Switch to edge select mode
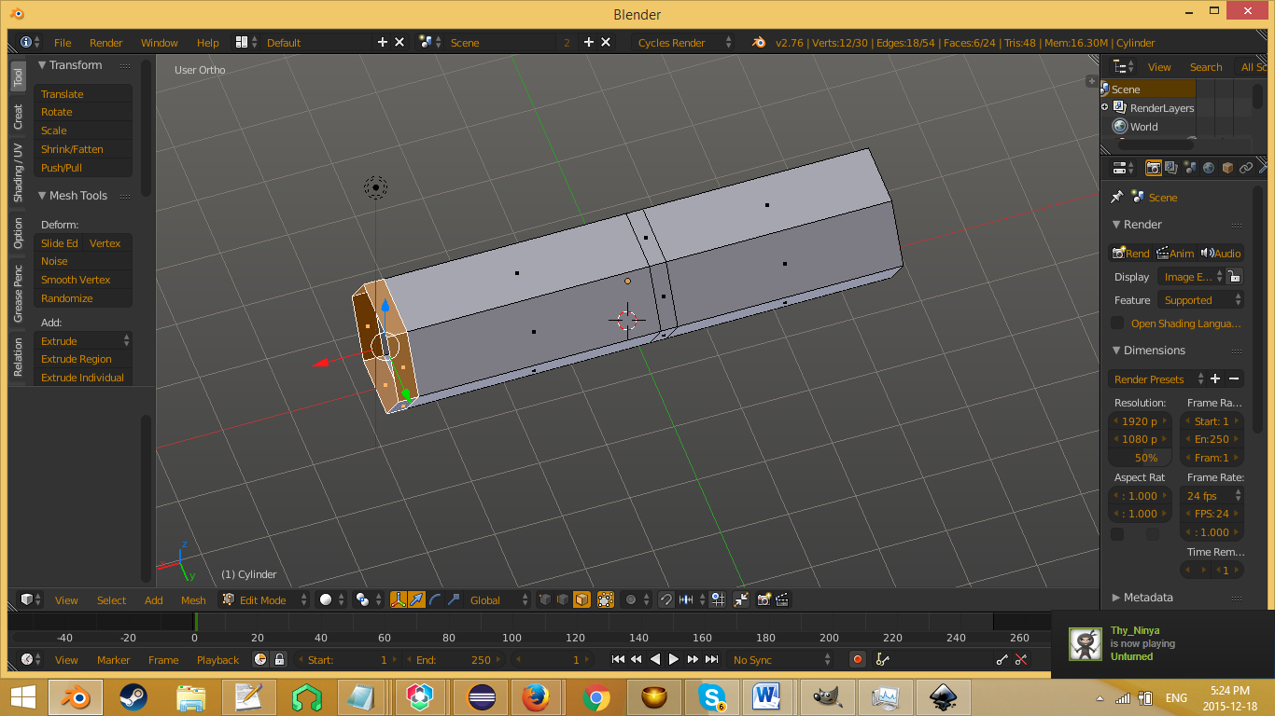 pyautogui.click(x=564, y=599)
